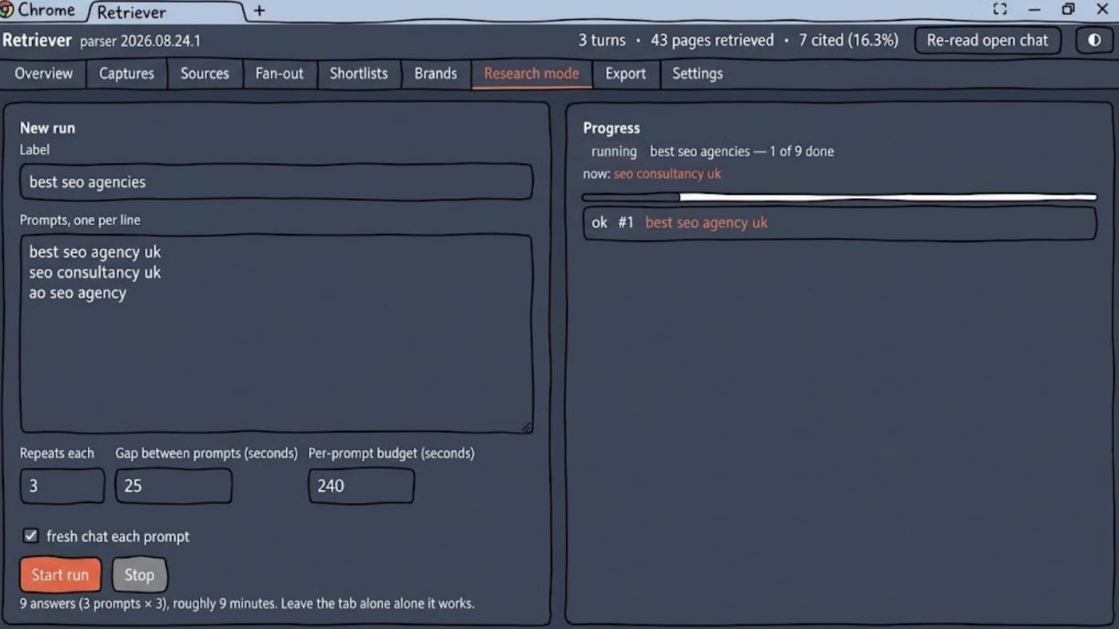Switch to the Brands tab
This screenshot has width=1119, height=629.
tap(436, 73)
